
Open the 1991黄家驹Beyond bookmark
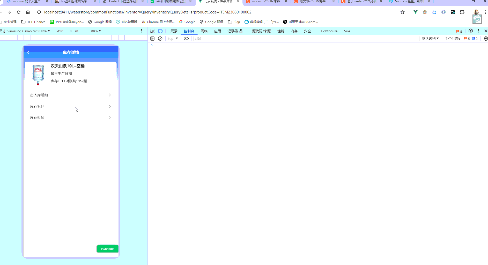67,22
